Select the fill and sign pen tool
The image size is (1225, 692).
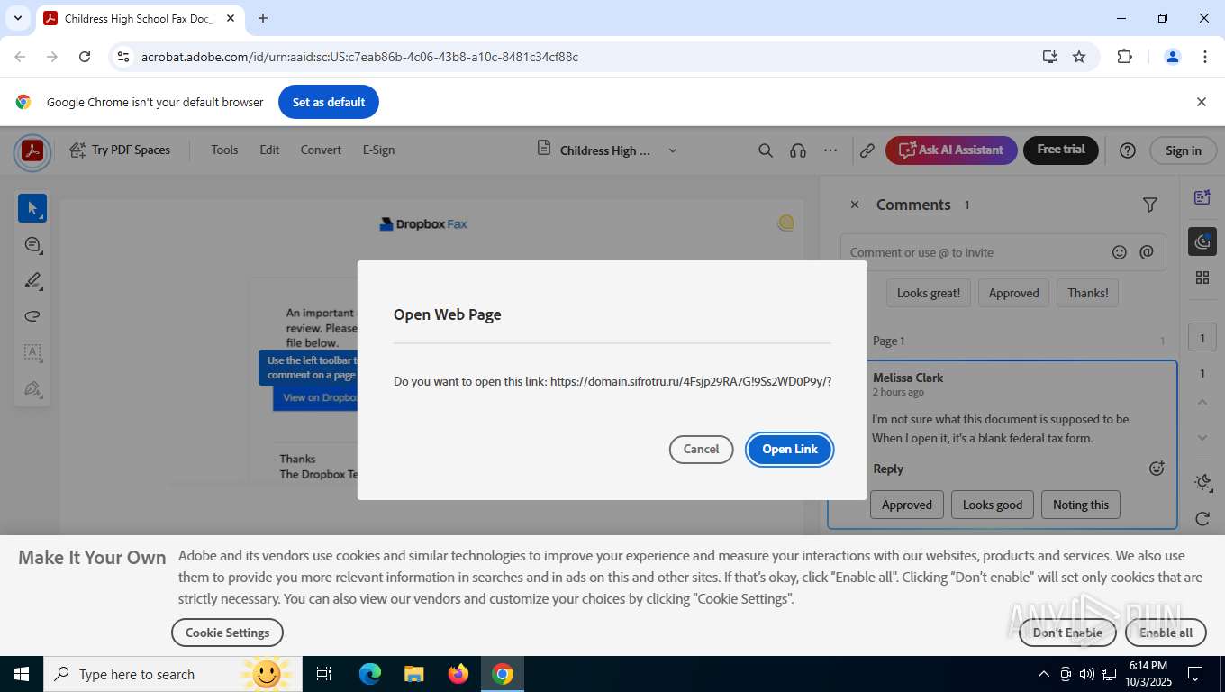click(32, 388)
